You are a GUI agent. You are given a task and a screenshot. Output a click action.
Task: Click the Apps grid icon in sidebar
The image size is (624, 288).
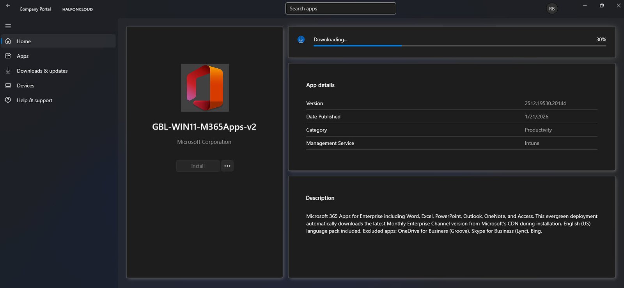(x=8, y=56)
